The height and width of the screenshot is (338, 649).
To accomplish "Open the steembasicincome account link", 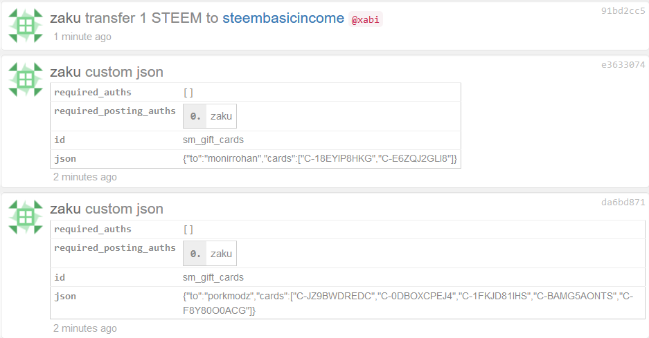I will [x=283, y=18].
